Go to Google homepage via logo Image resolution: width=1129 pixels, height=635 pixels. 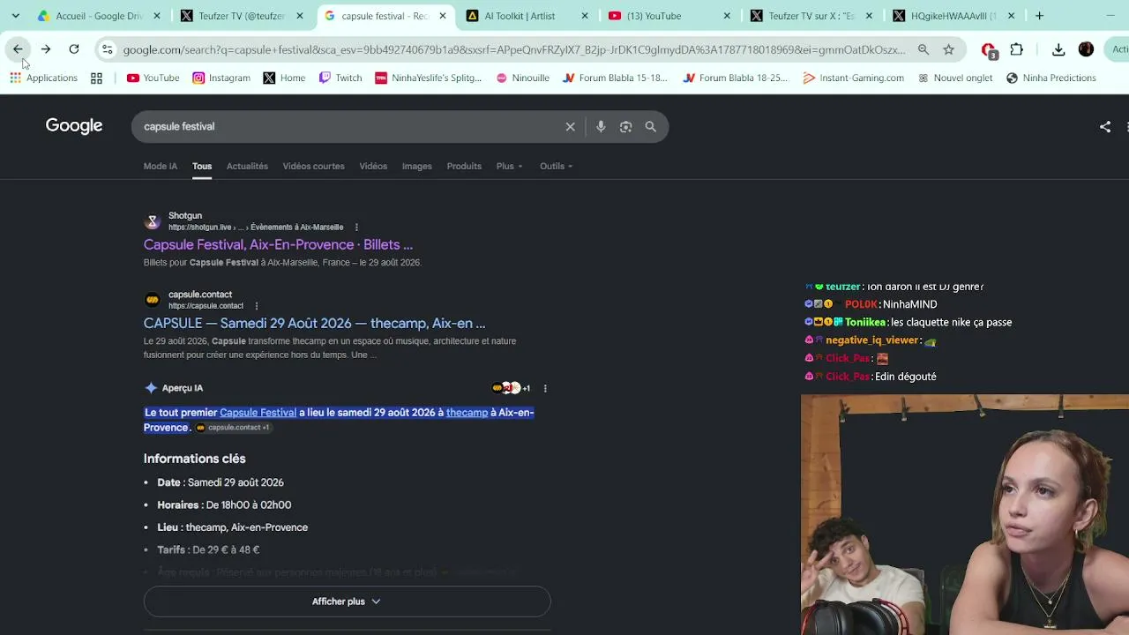coord(74,126)
